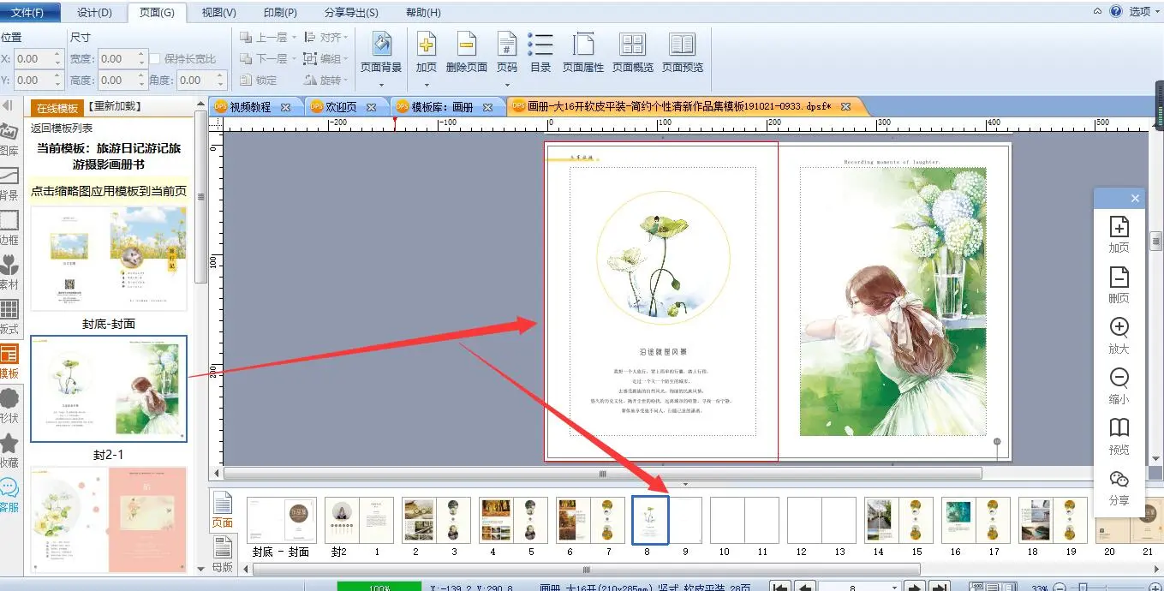
Task: Click 分享 share icon in floating panel
Action: click(1119, 487)
